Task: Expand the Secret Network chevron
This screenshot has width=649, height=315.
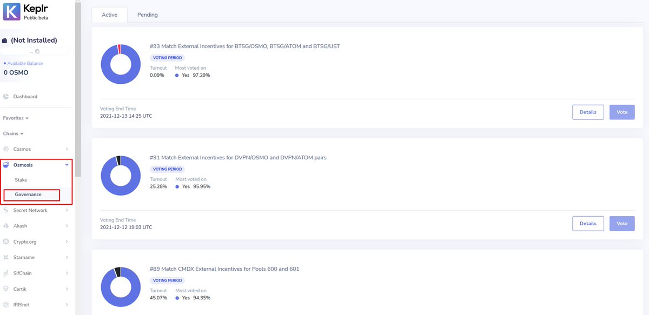Action: point(67,210)
